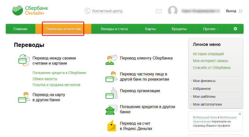Screen dimensions: 249x137
Task: Open Погашение кредитов в другом банке
Action: (x=148, y=109)
